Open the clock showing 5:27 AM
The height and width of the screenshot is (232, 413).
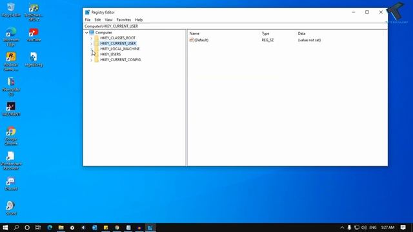(x=387, y=227)
